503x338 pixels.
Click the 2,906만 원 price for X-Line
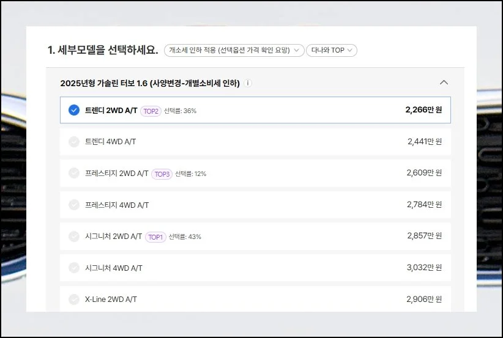424,299
